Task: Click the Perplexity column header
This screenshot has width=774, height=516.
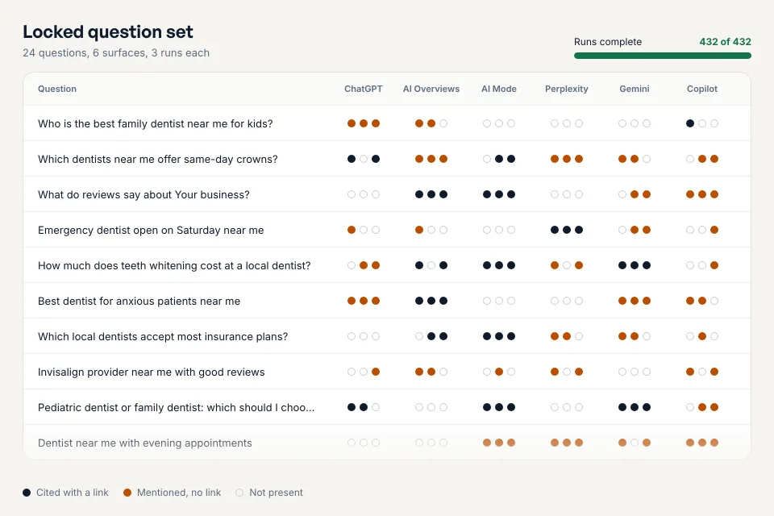Action: (x=567, y=89)
